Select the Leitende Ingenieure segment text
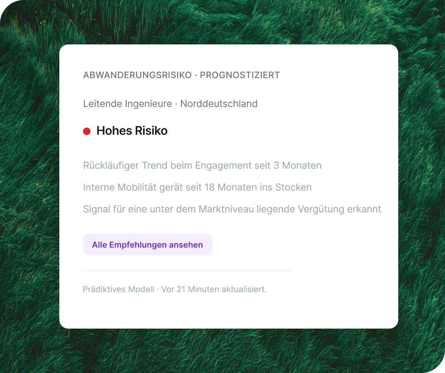Image resolution: width=445 pixels, height=373 pixels. tap(128, 104)
